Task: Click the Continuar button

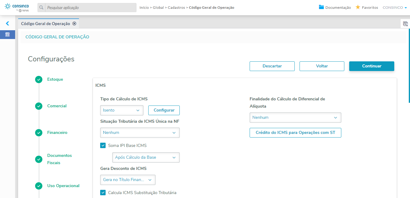Action: [x=372, y=66]
